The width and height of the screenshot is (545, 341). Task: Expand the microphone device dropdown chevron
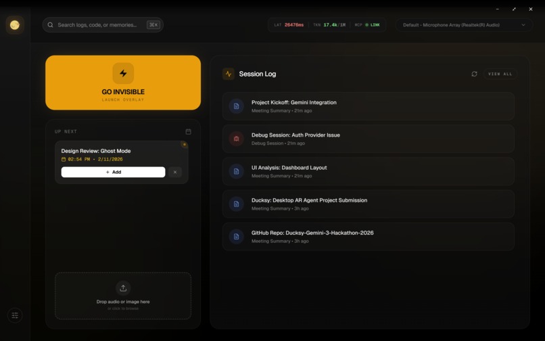tap(523, 25)
